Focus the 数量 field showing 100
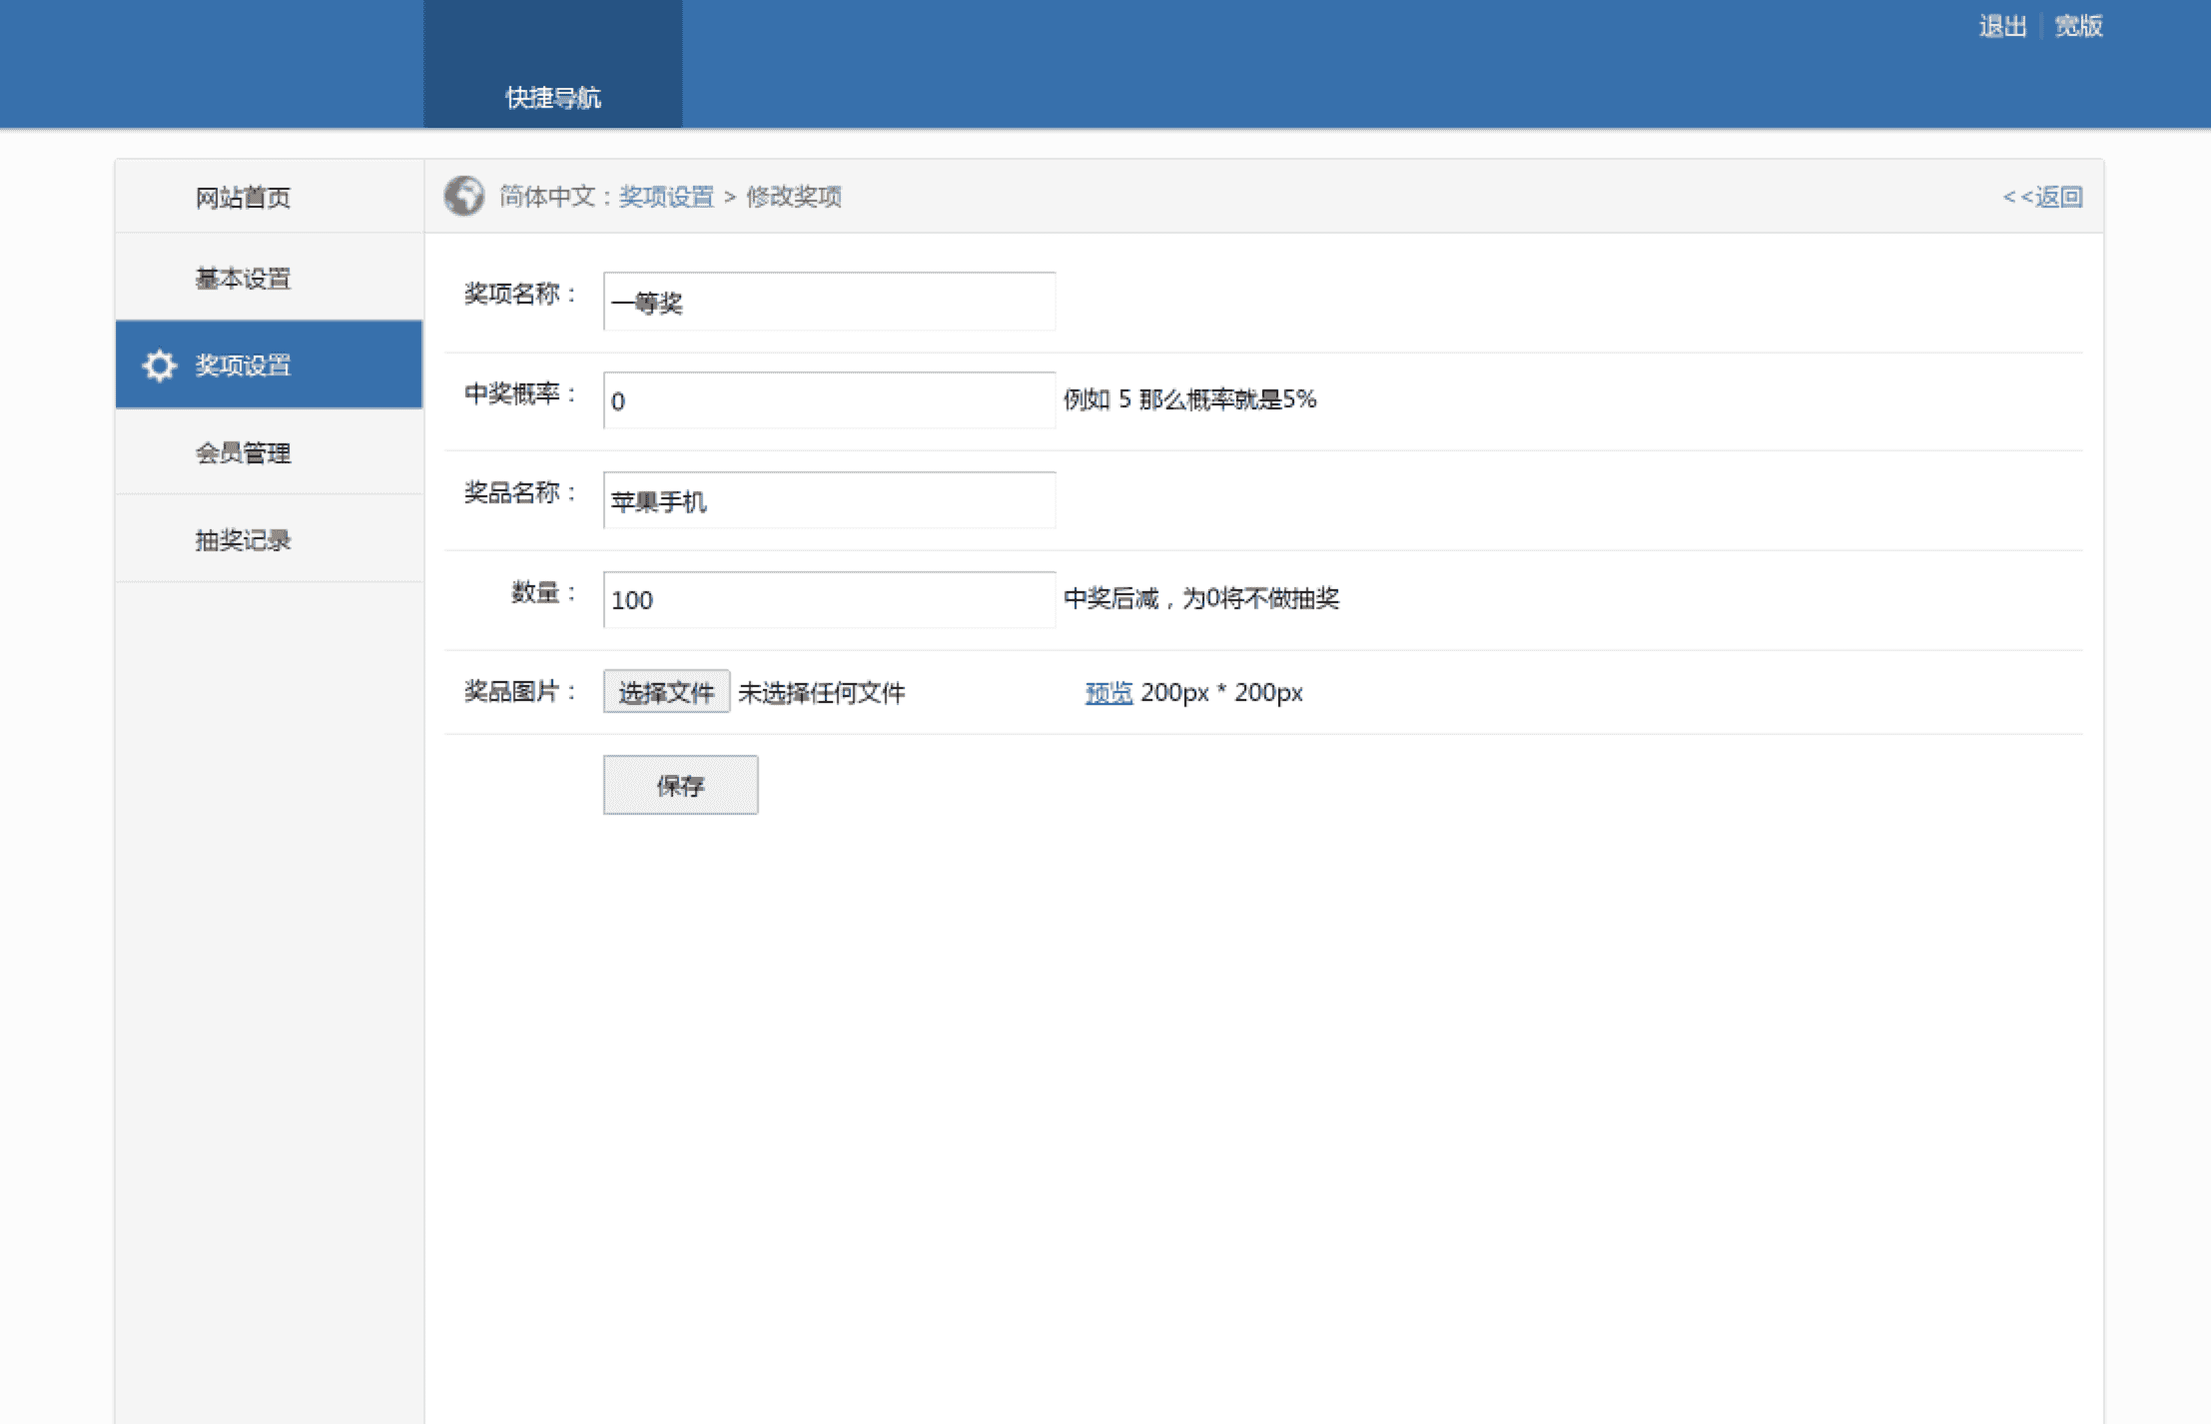Image resolution: width=2211 pixels, height=1424 pixels. click(x=829, y=599)
